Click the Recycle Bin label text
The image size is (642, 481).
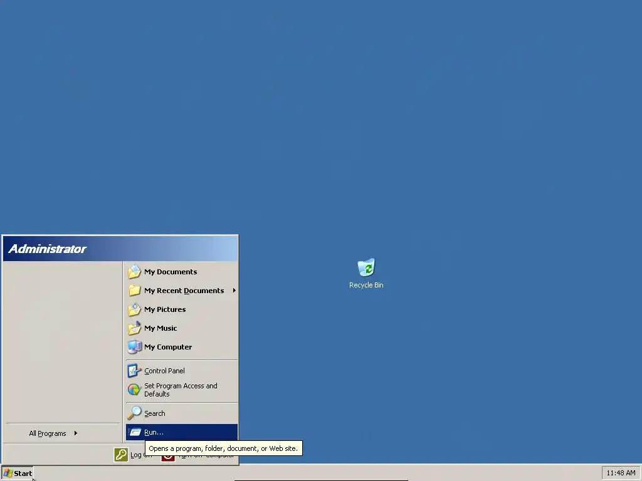click(366, 285)
